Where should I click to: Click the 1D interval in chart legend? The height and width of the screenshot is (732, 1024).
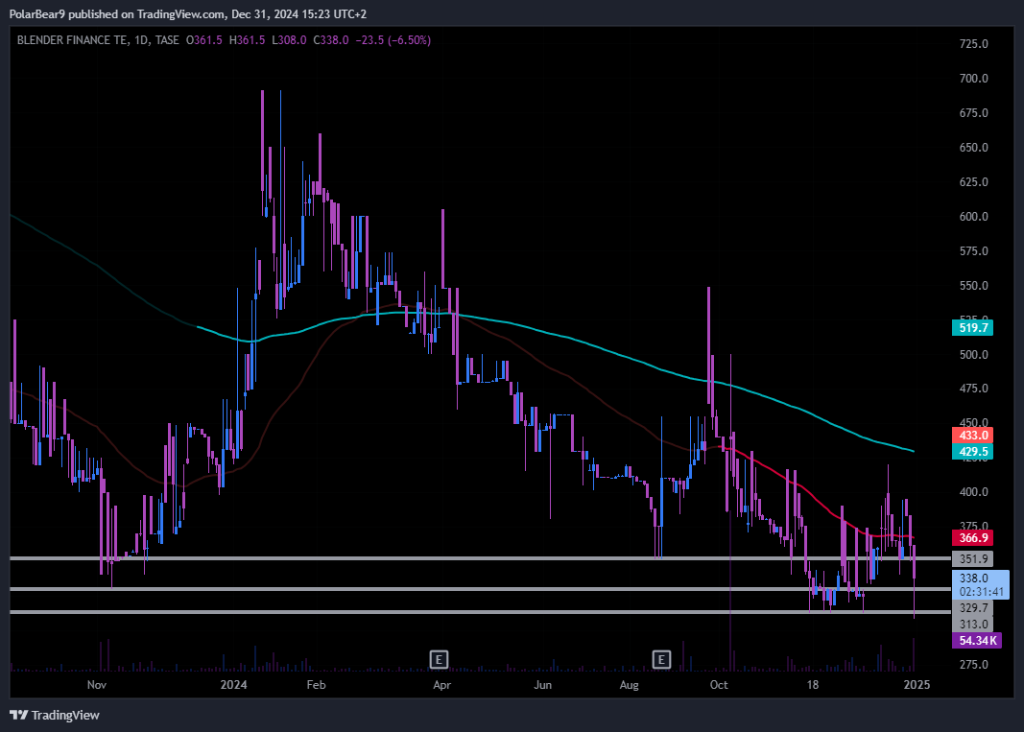140,40
